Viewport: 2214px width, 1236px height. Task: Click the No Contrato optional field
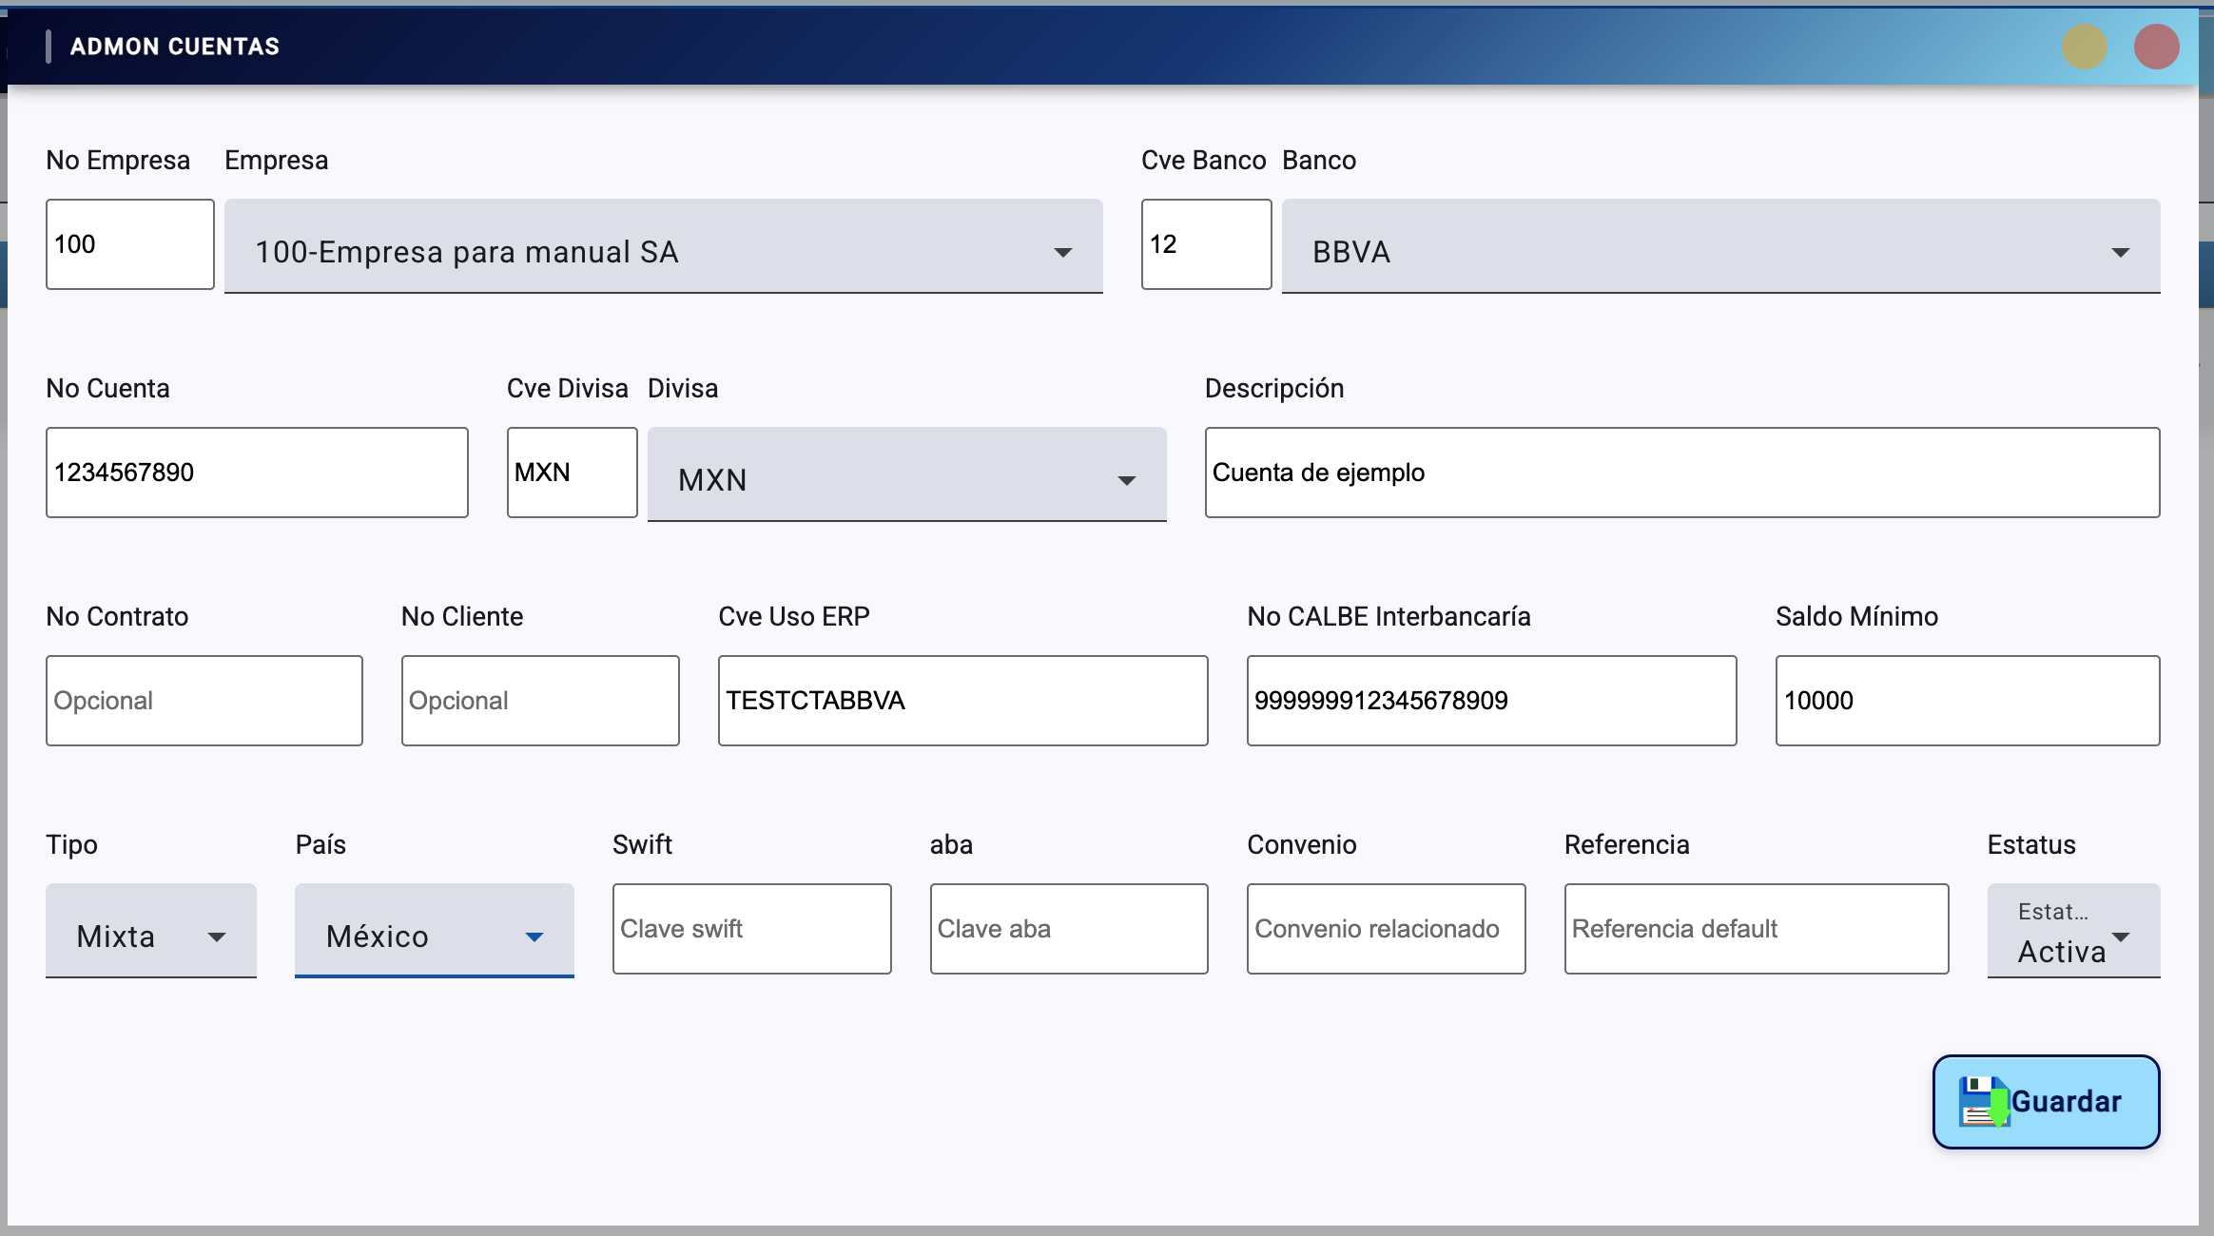click(x=204, y=701)
